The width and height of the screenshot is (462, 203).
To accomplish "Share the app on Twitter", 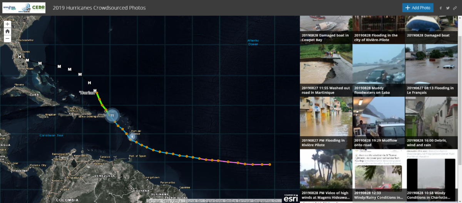I will [x=448, y=8].
